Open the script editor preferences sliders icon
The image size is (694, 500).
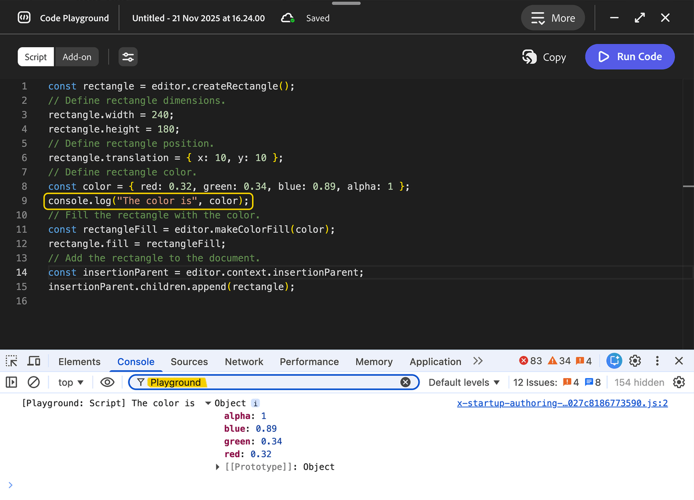128,56
